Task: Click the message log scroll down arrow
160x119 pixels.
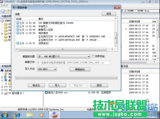Action: tap(116, 46)
